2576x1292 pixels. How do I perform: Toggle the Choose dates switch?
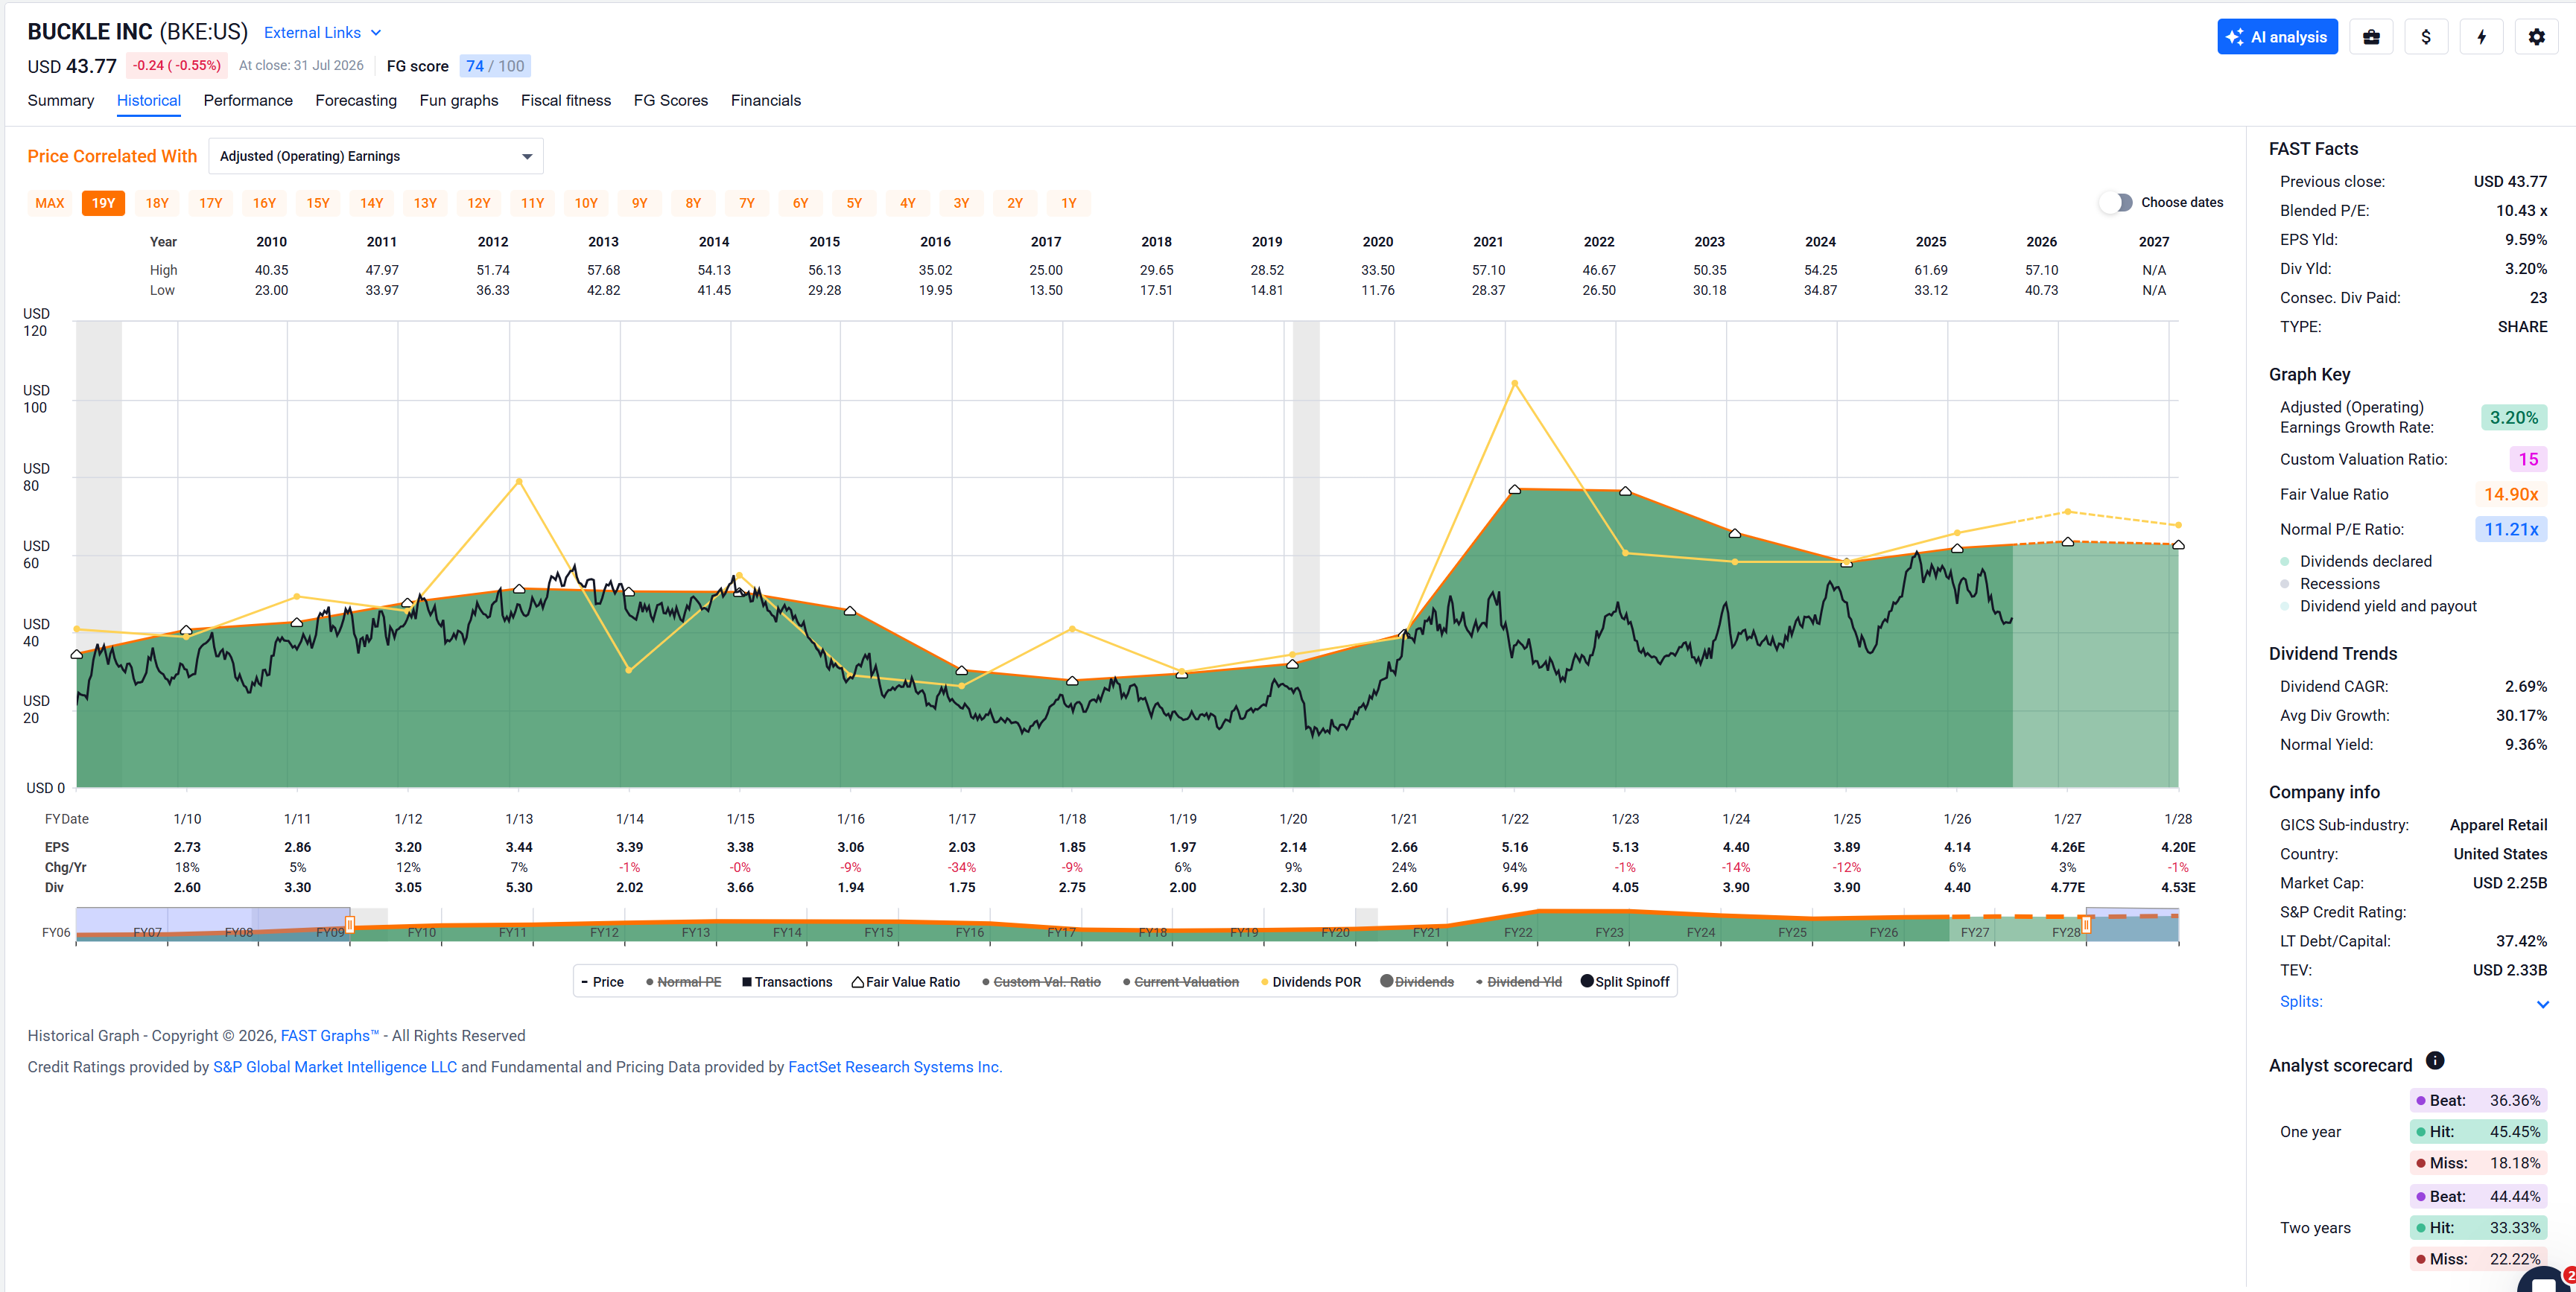[x=2116, y=203]
